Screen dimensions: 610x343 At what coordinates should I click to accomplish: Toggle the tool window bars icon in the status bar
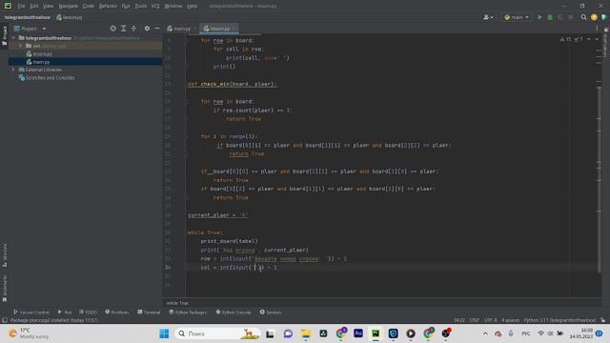click(5, 320)
